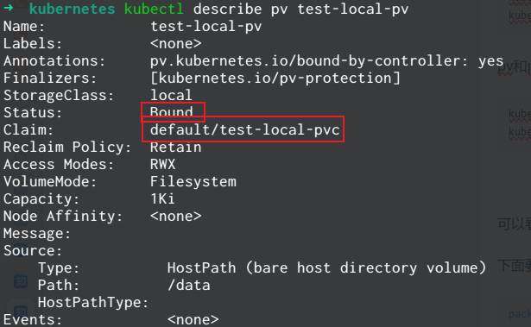This screenshot has width=531, height=327.
Task: Click the RWX access modes value
Action: [x=163, y=164]
